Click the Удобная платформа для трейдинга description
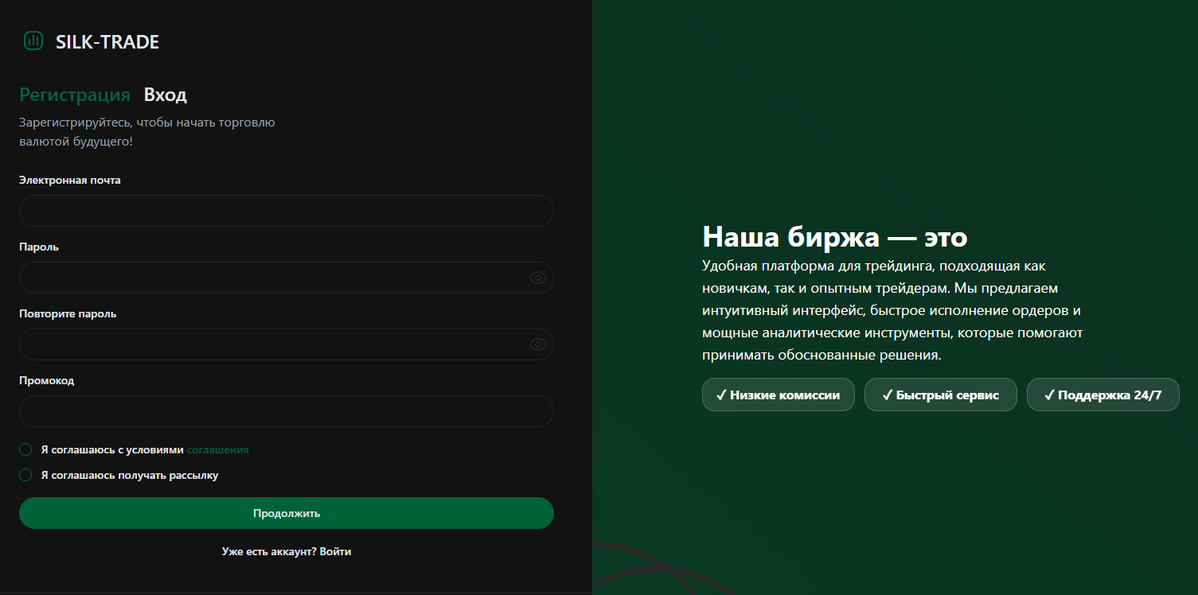 click(892, 310)
